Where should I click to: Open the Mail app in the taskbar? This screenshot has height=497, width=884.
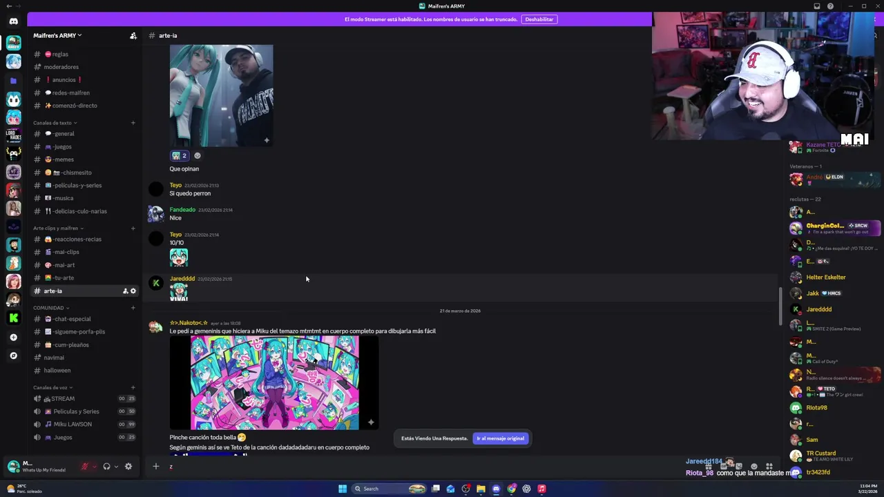point(450,489)
